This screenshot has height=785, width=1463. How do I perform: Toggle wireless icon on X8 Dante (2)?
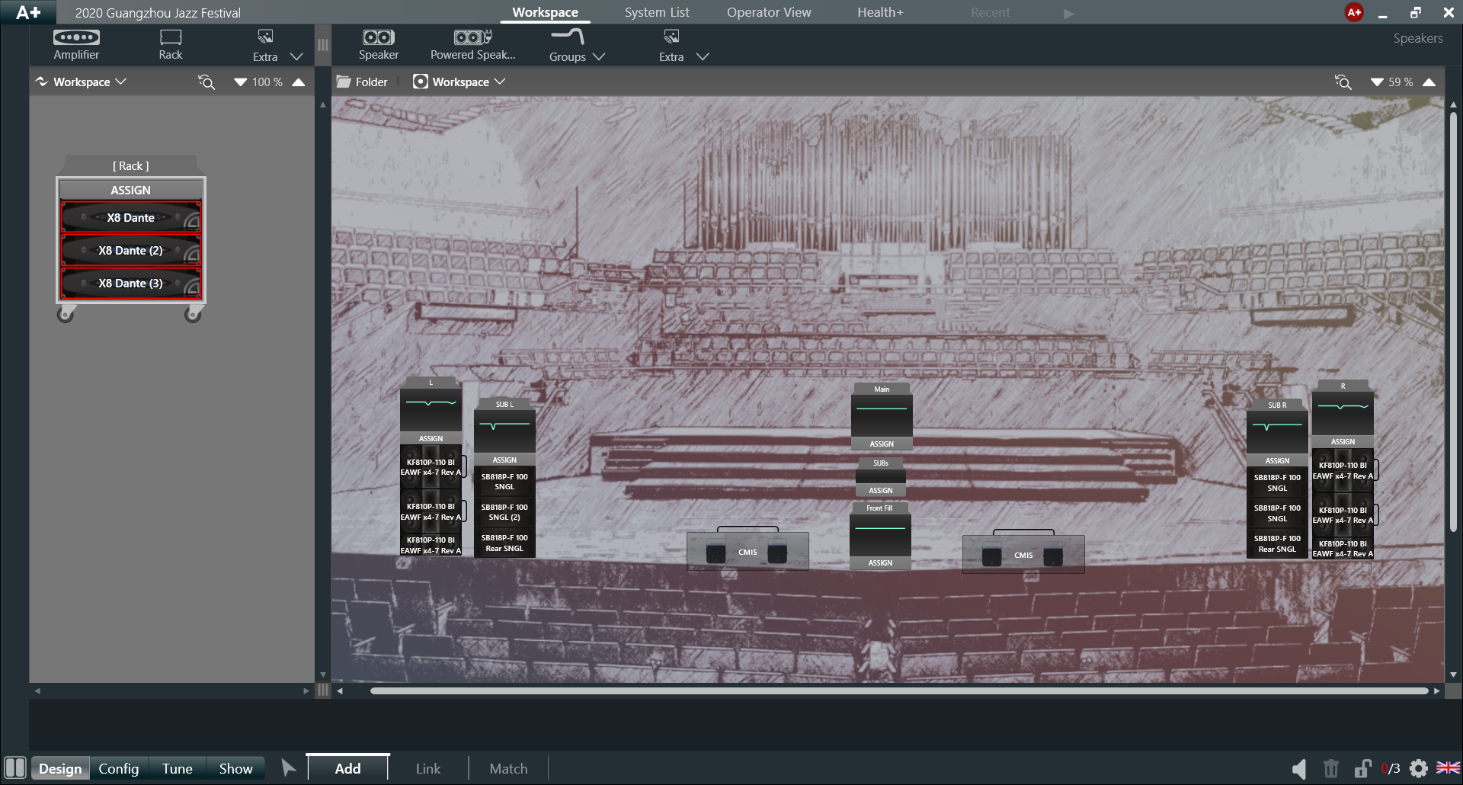(x=192, y=255)
